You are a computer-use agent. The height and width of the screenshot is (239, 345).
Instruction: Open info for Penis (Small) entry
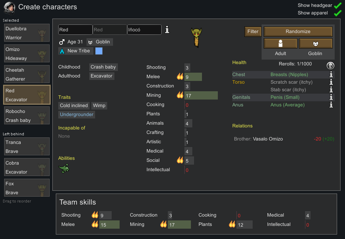[331, 97]
